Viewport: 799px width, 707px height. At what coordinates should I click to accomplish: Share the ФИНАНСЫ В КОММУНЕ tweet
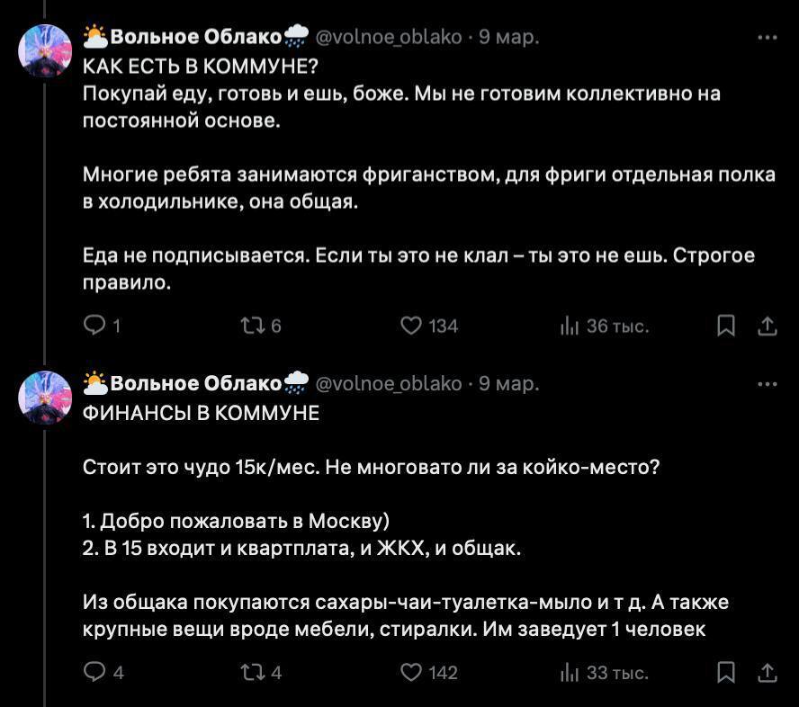click(x=768, y=672)
